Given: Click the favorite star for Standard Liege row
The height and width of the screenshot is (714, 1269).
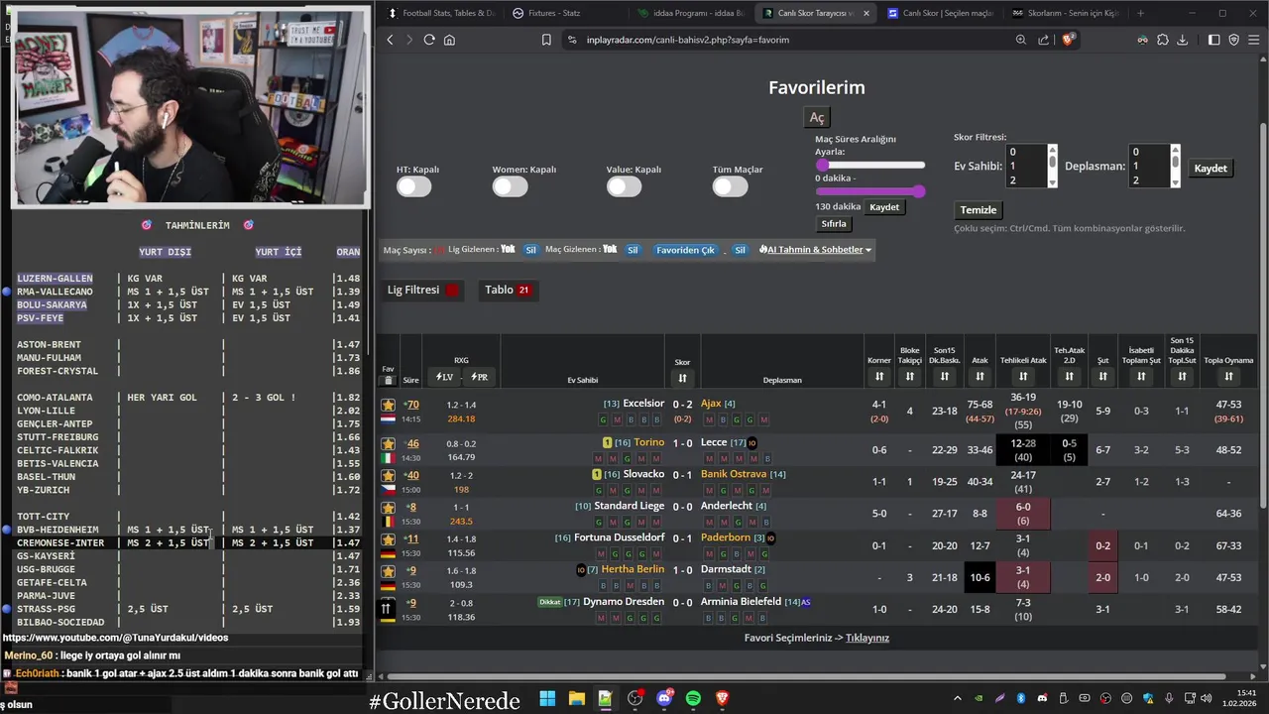Looking at the screenshot, I should [388, 507].
